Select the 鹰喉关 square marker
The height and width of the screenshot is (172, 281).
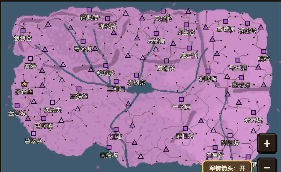(x=166, y=61)
